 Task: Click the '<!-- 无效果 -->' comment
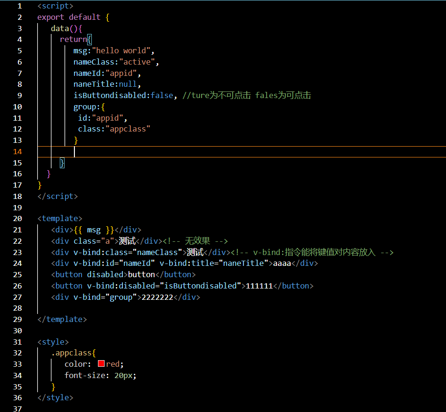pos(195,241)
